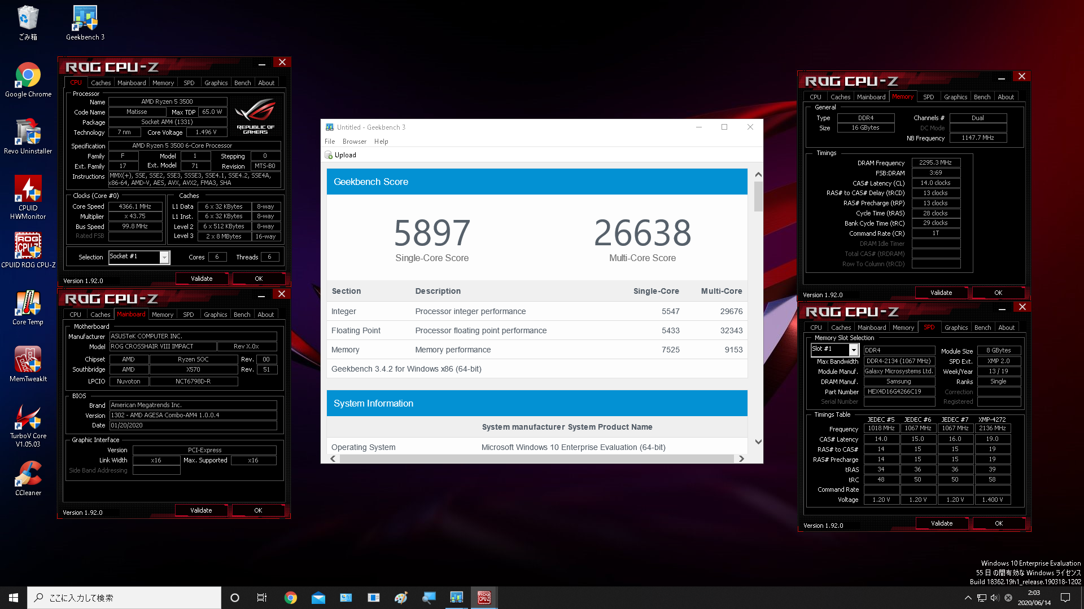The width and height of the screenshot is (1084, 609).
Task: Click the Core Speed value '4366.1 MHz'
Action: tap(135, 206)
